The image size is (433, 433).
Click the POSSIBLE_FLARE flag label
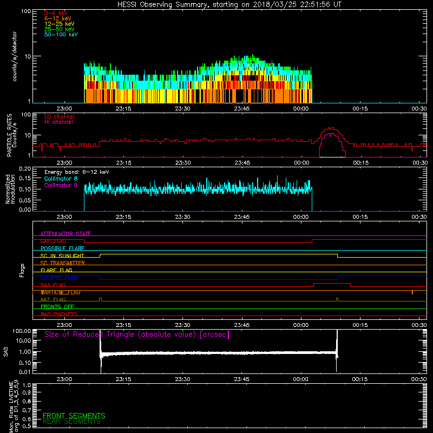pyautogui.click(x=62, y=248)
